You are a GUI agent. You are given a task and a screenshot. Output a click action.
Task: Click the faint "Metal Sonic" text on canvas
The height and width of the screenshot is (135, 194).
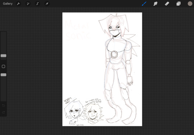coord(78,30)
